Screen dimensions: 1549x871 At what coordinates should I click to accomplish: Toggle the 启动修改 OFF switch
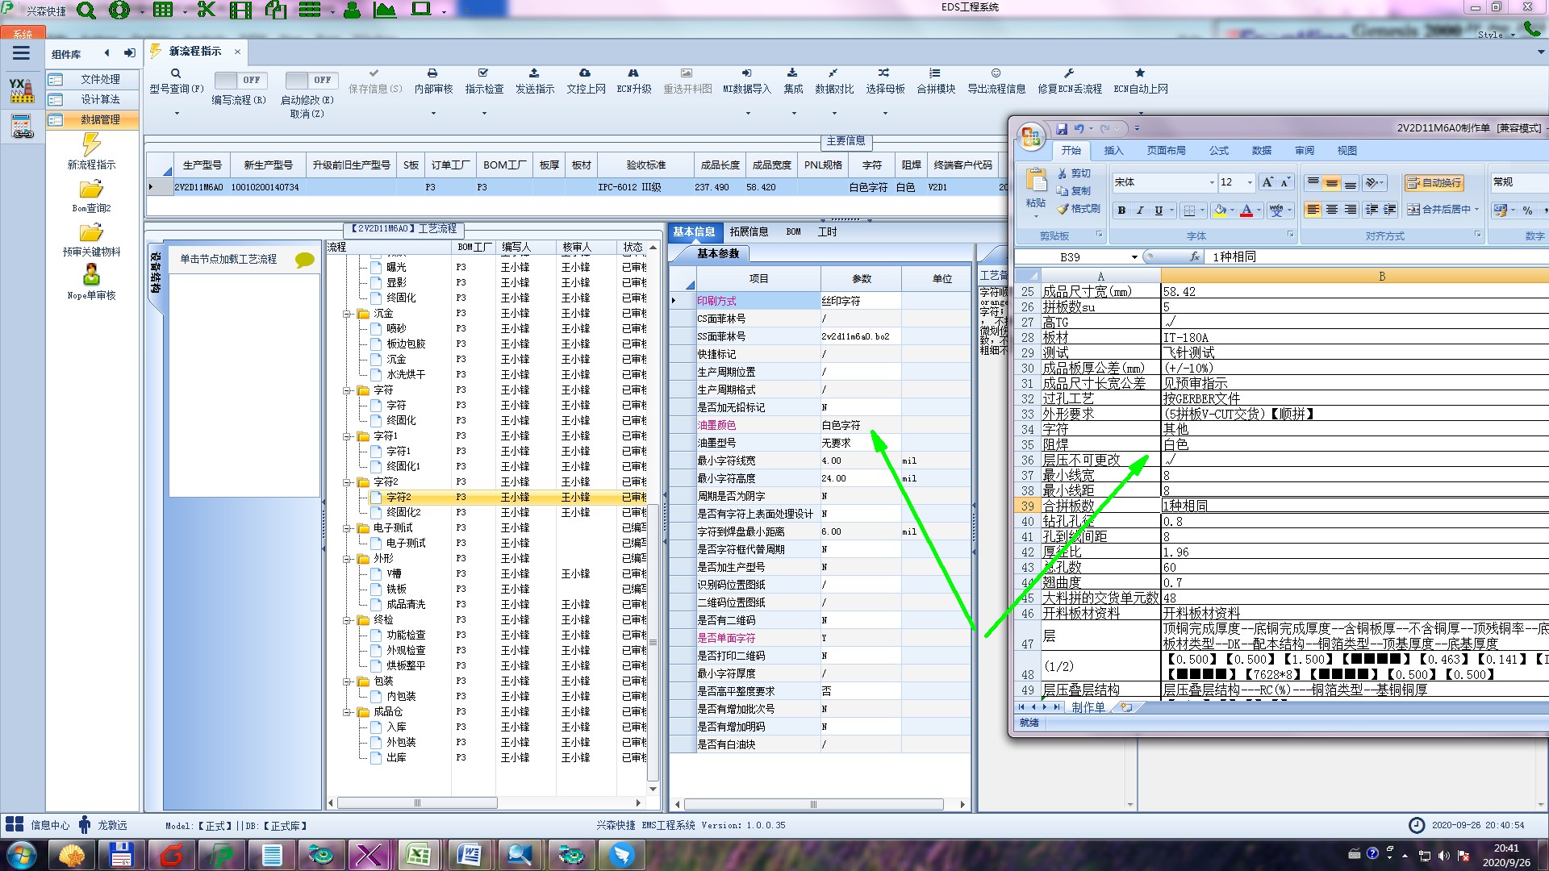click(311, 81)
